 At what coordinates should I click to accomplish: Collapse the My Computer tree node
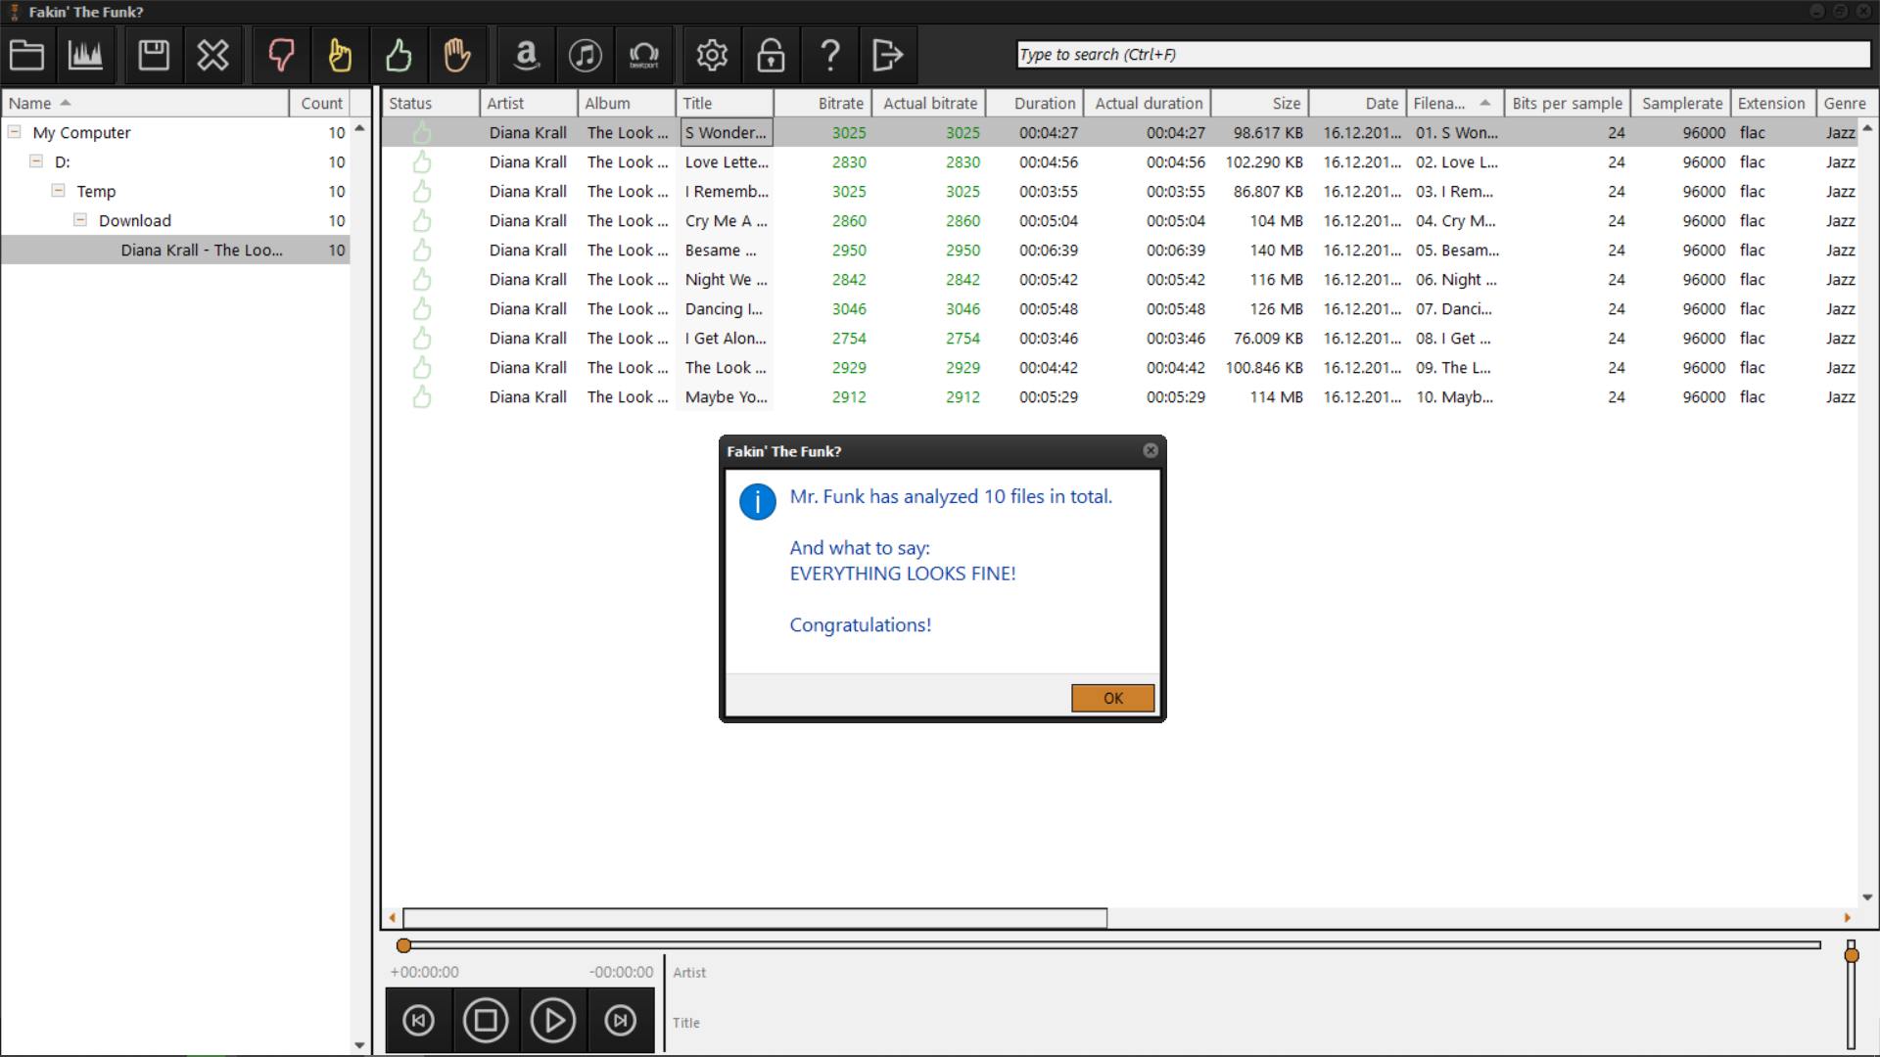pos(15,131)
